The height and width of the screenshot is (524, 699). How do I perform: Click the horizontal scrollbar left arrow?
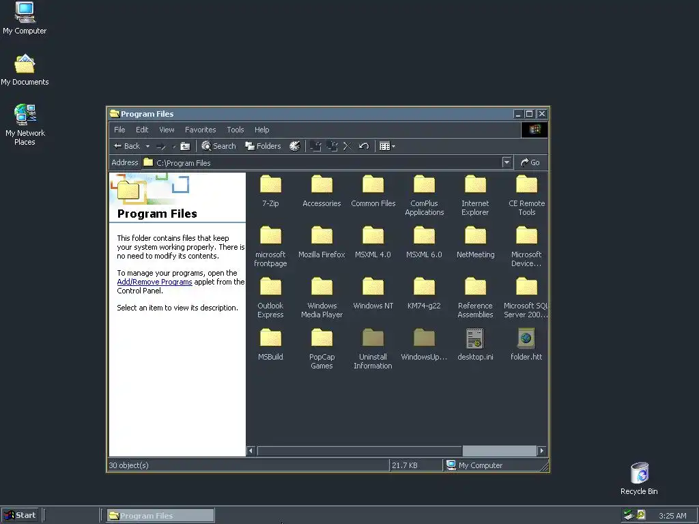click(x=251, y=451)
